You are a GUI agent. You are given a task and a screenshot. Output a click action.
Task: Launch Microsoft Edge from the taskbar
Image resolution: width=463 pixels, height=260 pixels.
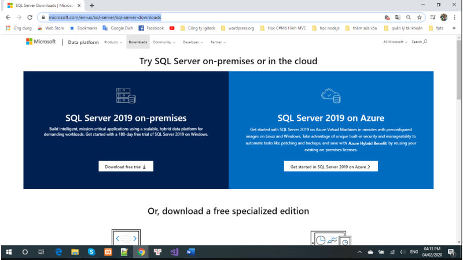(58, 252)
